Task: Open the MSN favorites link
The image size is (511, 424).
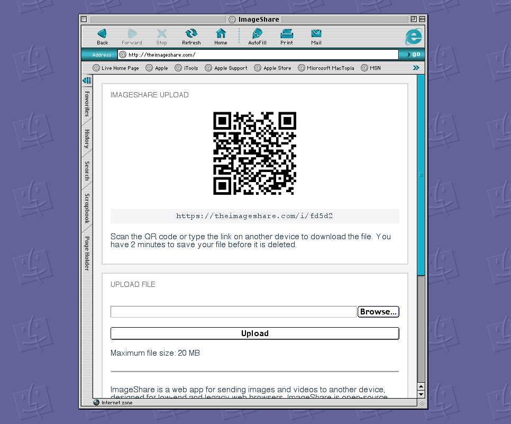Action: point(371,68)
